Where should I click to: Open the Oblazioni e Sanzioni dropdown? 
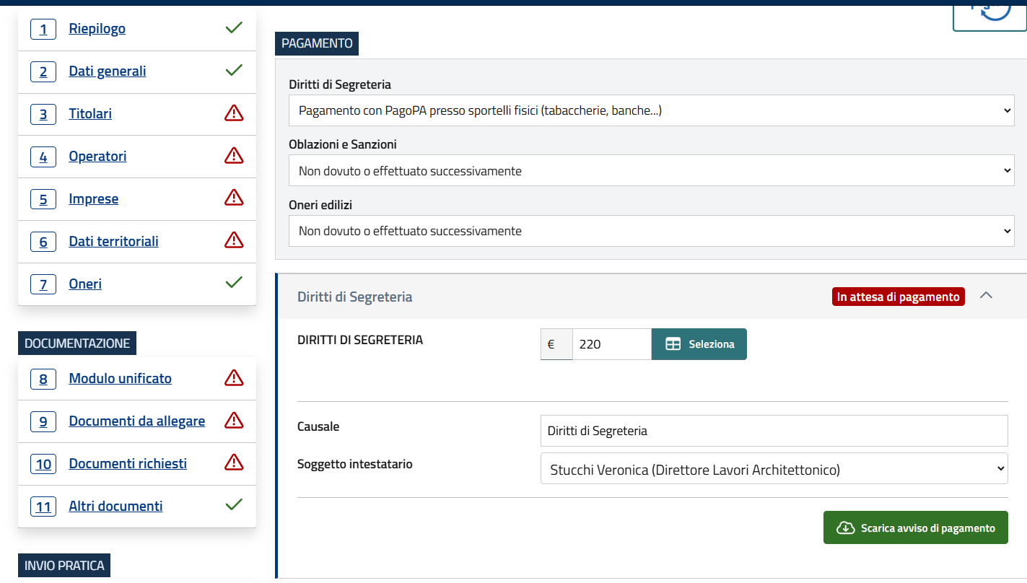coord(651,171)
